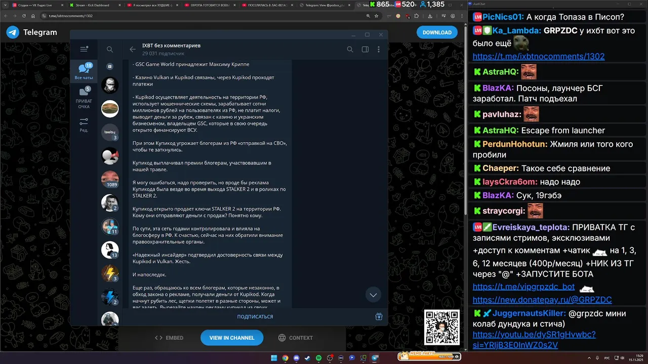Open the 'Ред.' folder editor

click(84, 125)
